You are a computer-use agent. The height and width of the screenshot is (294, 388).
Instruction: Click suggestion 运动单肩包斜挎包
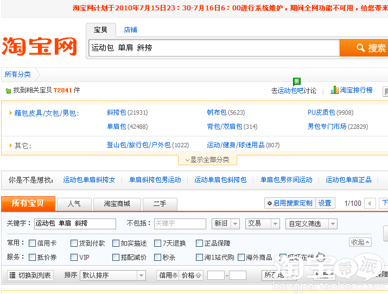coord(220,180)
